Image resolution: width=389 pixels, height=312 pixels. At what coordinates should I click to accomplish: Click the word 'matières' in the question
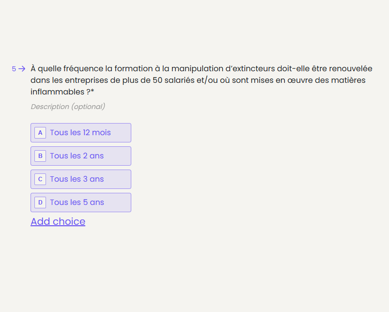349,80
